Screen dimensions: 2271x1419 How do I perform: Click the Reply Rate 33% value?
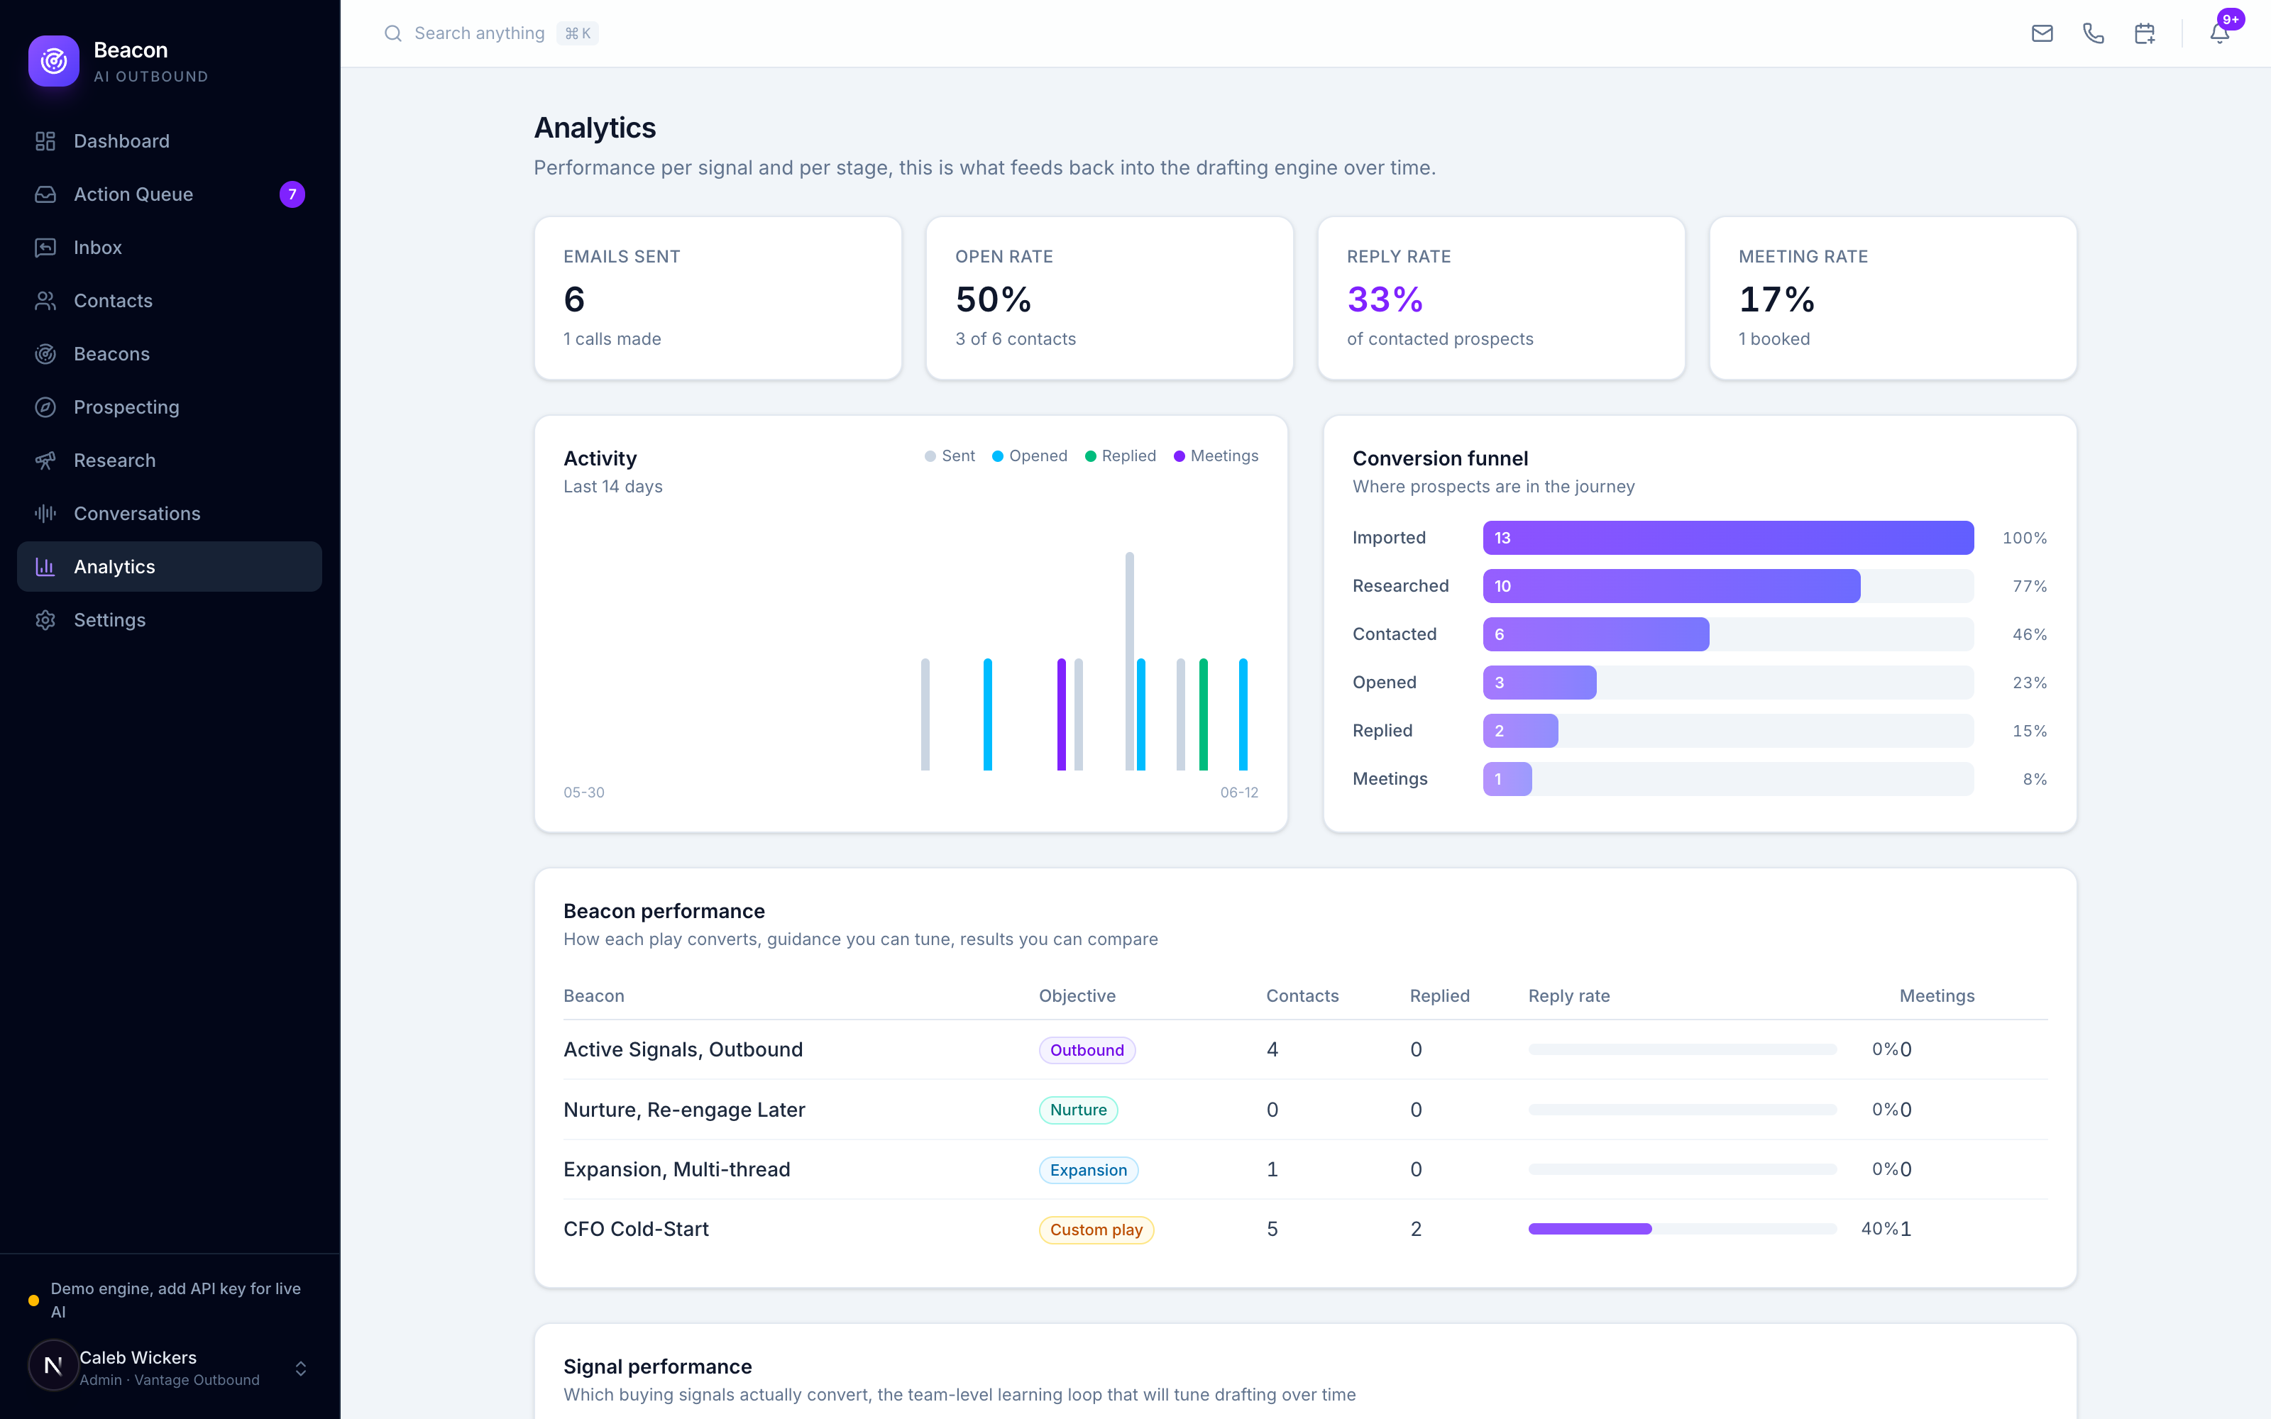tap(1385, 299)
